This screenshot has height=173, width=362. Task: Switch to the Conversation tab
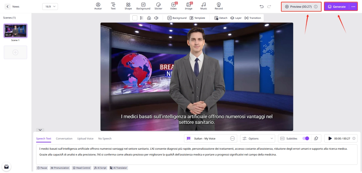(x=64, y=139)
